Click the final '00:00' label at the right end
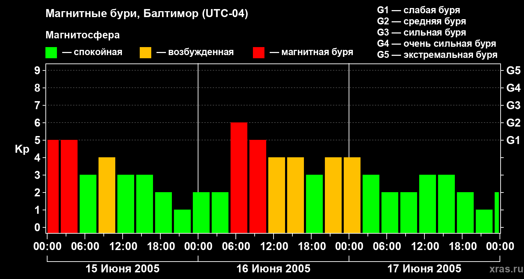 point(500,247)
